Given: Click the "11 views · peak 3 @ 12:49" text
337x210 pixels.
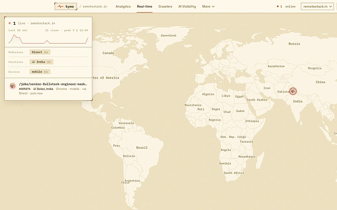Looking at the screenshot, I should (x=67, y=30).
